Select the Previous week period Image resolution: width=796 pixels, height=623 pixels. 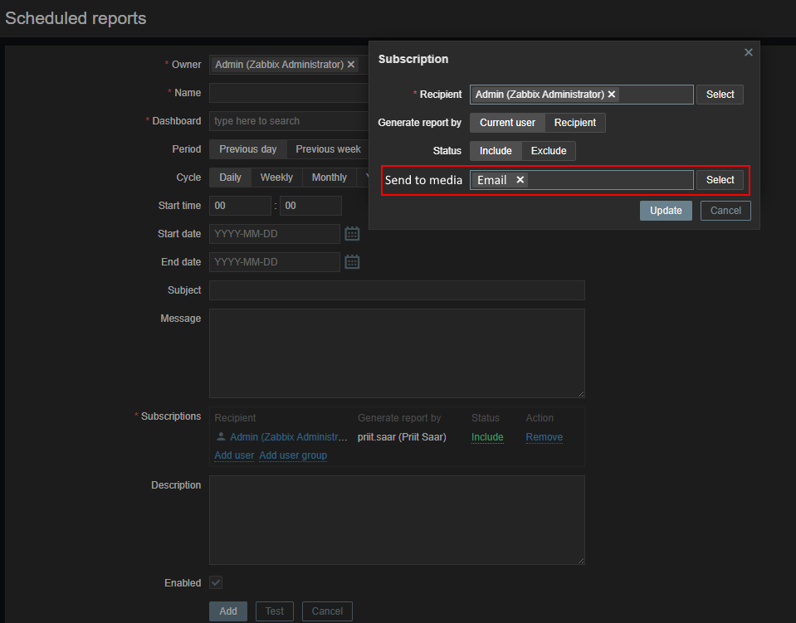pos(328,149)
